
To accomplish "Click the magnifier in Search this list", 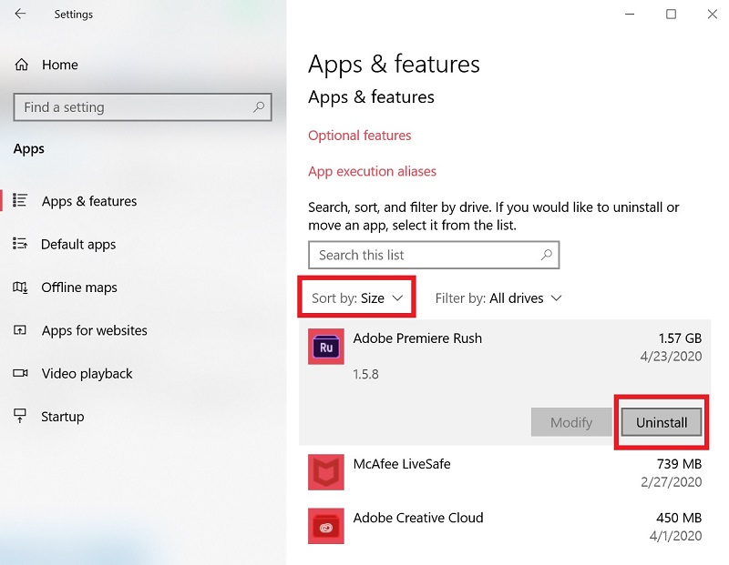I will tap(547, 255).
